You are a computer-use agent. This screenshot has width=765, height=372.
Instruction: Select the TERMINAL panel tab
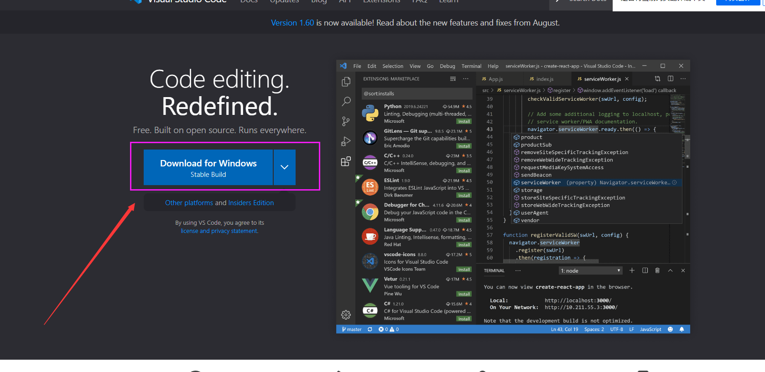point(494,271)
